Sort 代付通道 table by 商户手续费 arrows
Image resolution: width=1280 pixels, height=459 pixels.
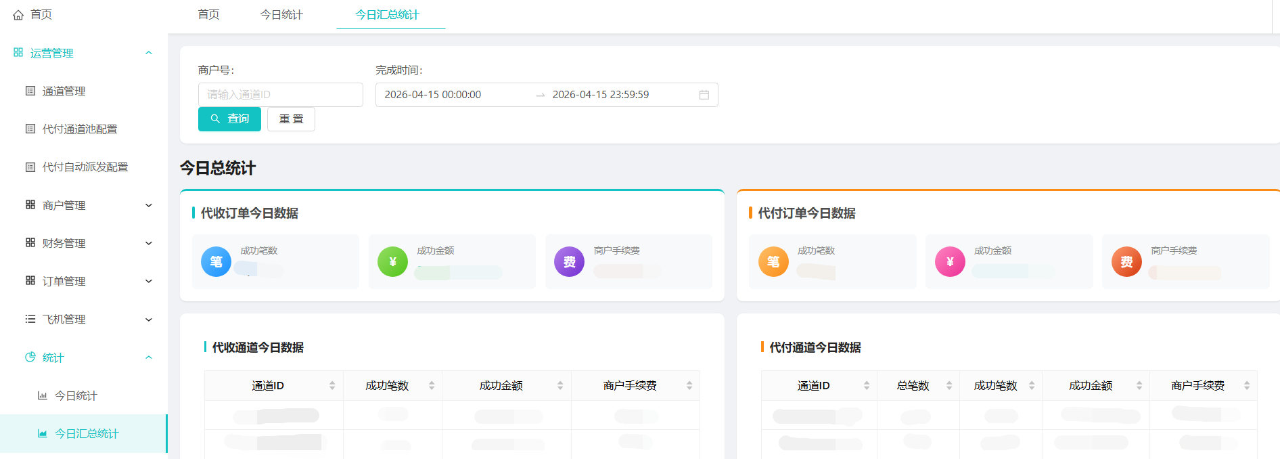click(1247, 385)
